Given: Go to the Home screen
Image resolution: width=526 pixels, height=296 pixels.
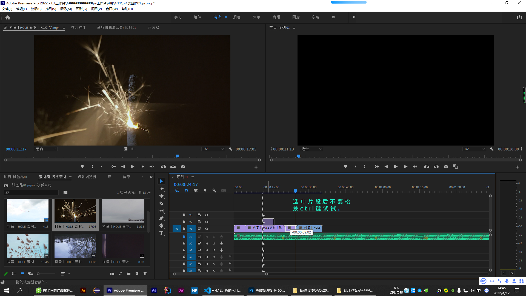Looking at the screenshot, I should [8, 17].
